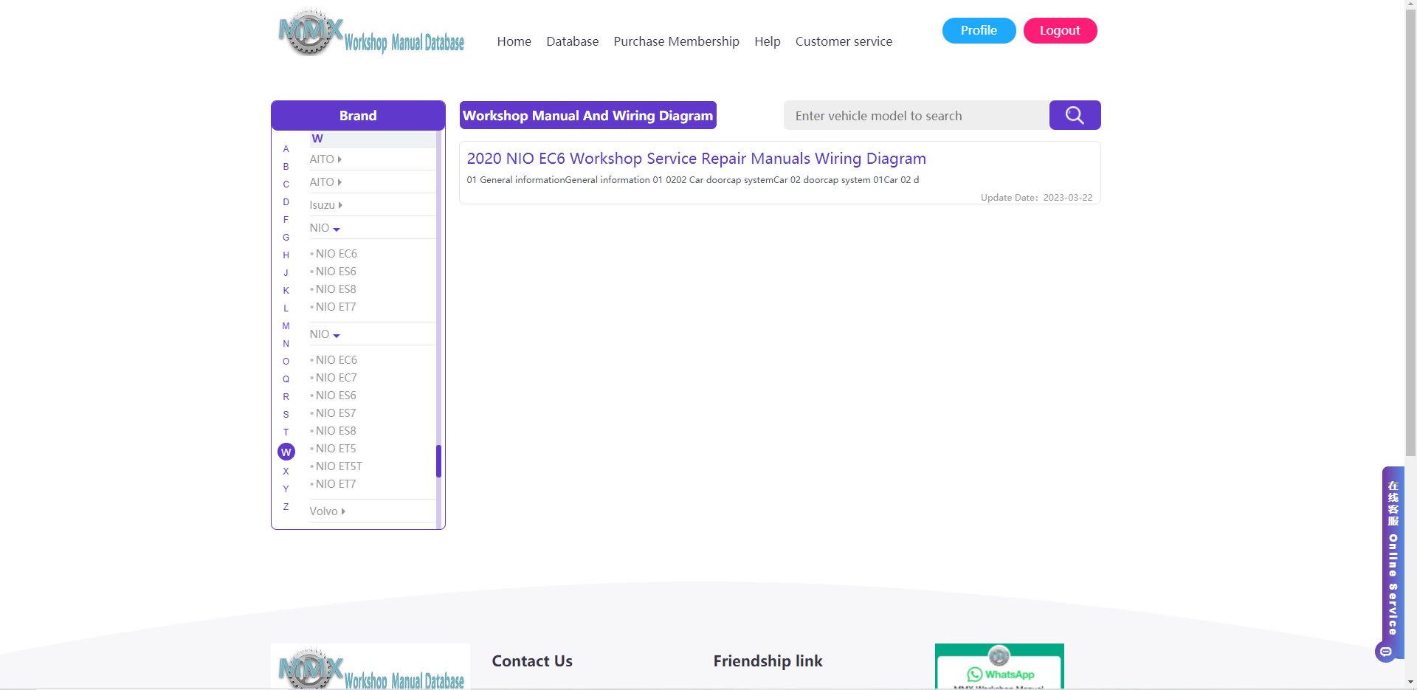Image resolution: width=1417 pixels, height=690 pixels.
Task: Jump to brand letter C
Action: 286,184
